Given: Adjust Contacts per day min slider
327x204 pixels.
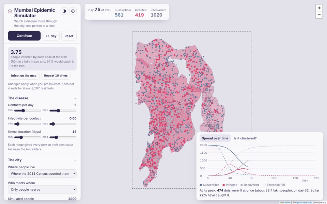Looking at the screenshot, I should (27, 111).
